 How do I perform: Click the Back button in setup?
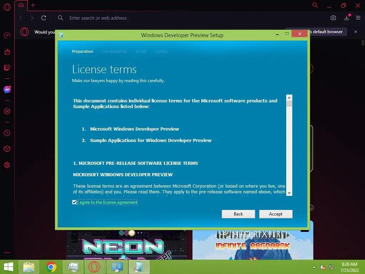238,214
